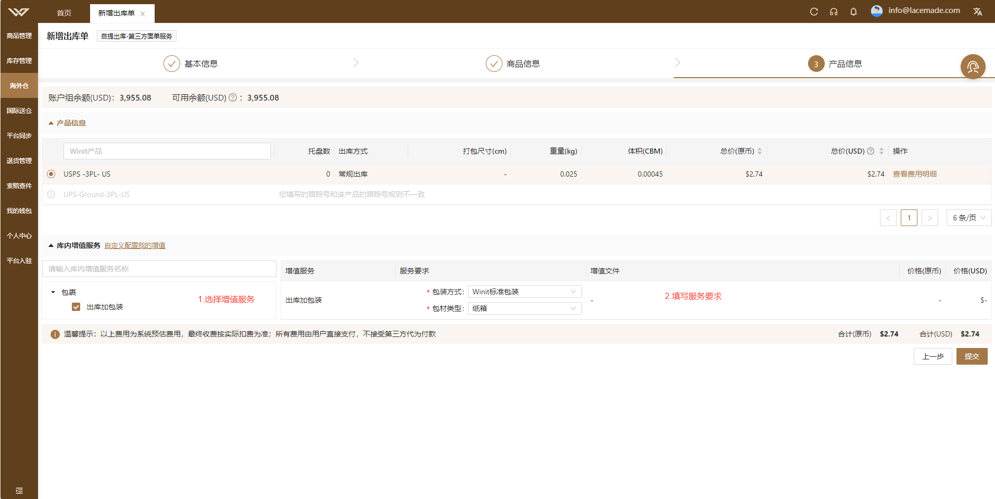Click the 出库加包装 service row label
The width and height of the screenshot is (995, 499).
304,300
